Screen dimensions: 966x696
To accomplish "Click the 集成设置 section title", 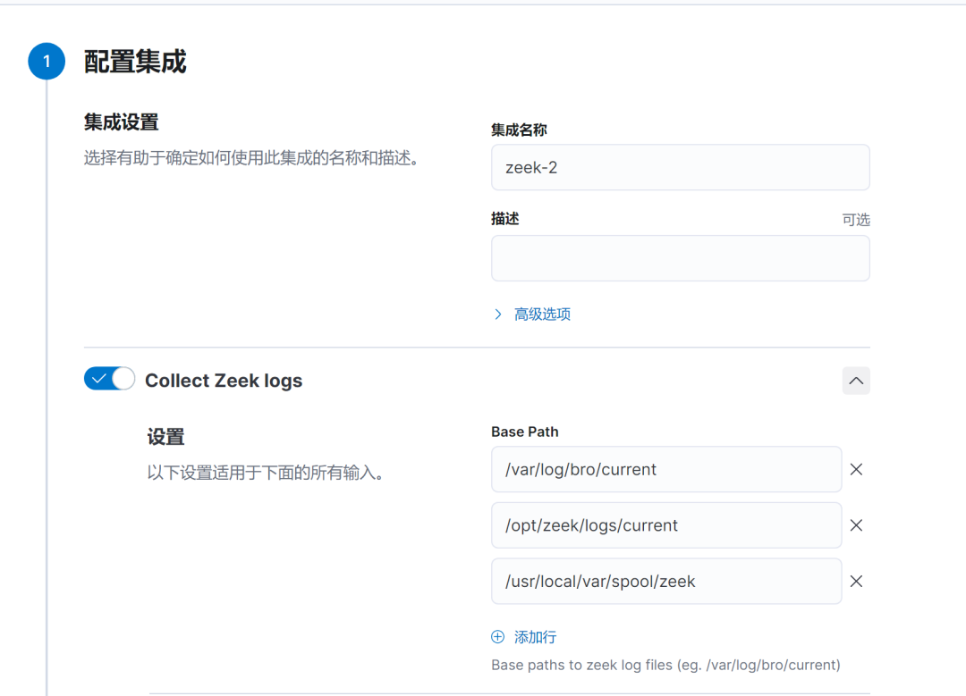I will coord(122,122).
